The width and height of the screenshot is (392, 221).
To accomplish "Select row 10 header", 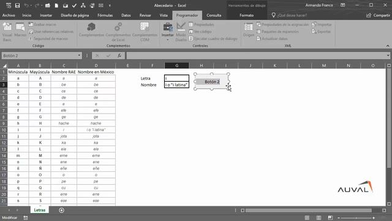I will coord(4,130).
